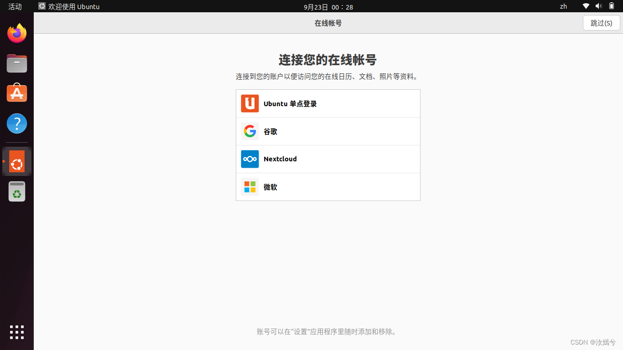
Task: Click the Ubuntu Single Sign-On logo
Action: tap(250, 103)
